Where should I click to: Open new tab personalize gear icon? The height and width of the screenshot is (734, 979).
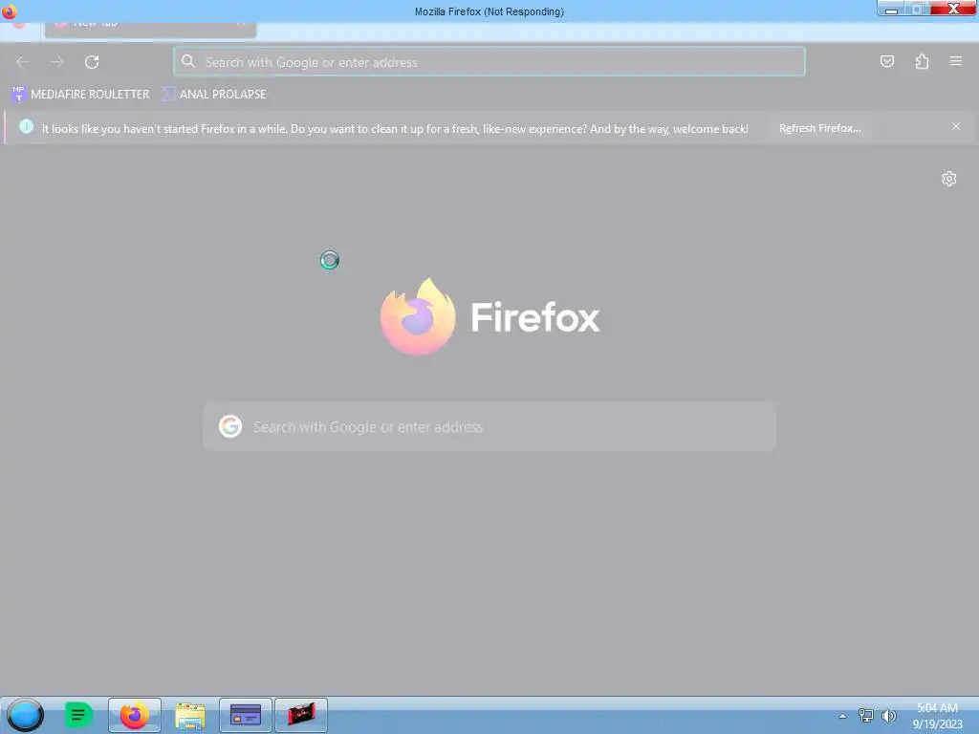pos(948,179)
